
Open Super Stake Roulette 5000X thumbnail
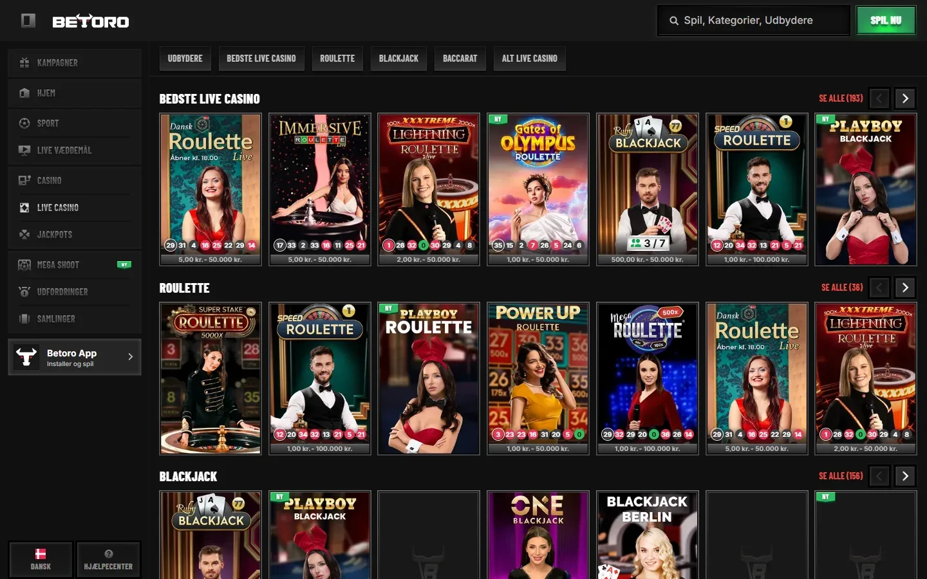point(211,379)
